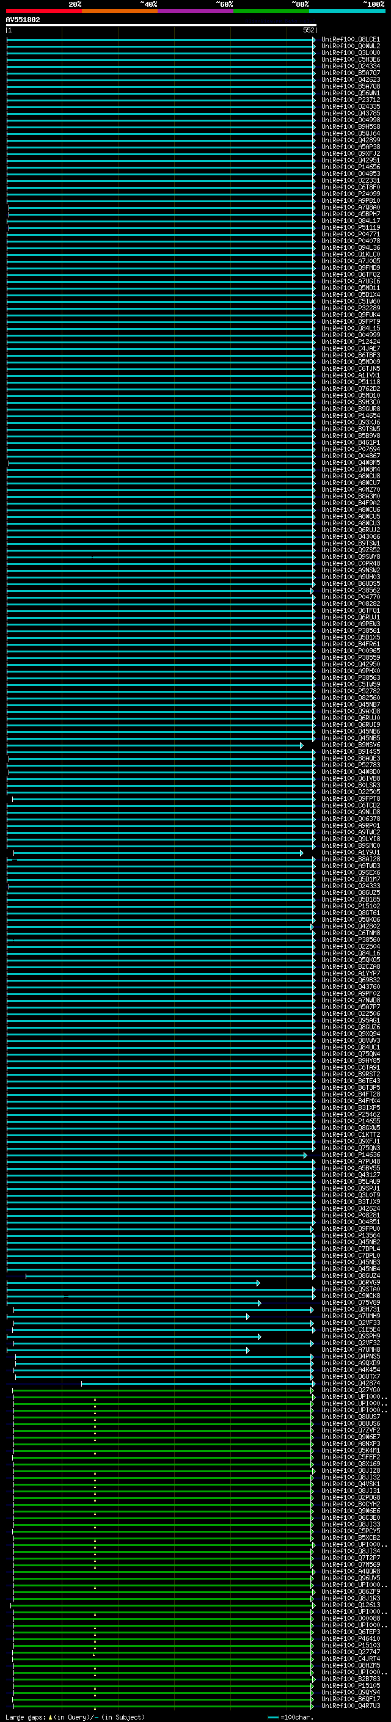
Task: Open hit UniRef100_P52782
Action: (350, 691)
